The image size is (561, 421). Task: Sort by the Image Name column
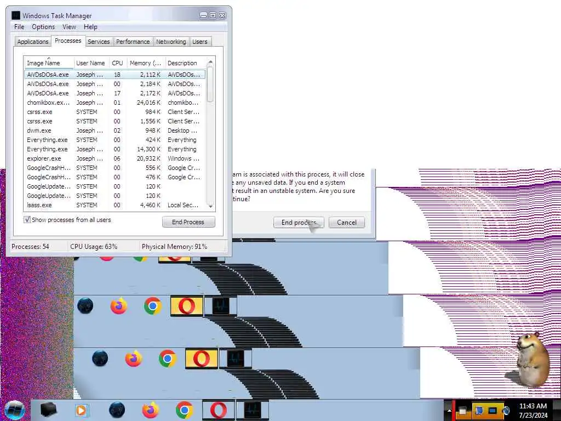49,63
